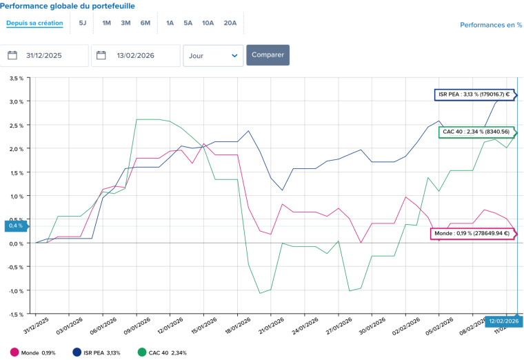Screen dimensions: 524x360
Task: Show the 20A performance range
Action: point(230,23)
